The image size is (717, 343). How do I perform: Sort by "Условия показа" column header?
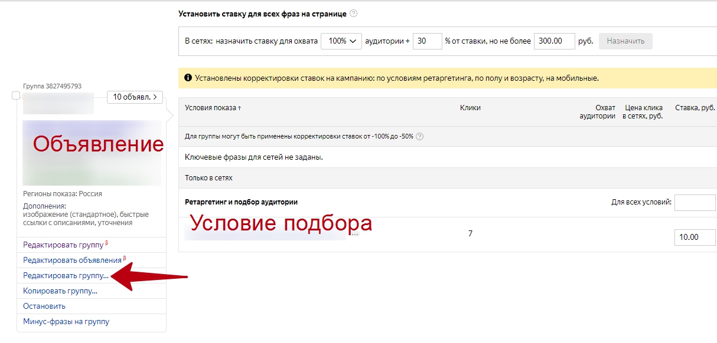(213, 108)
